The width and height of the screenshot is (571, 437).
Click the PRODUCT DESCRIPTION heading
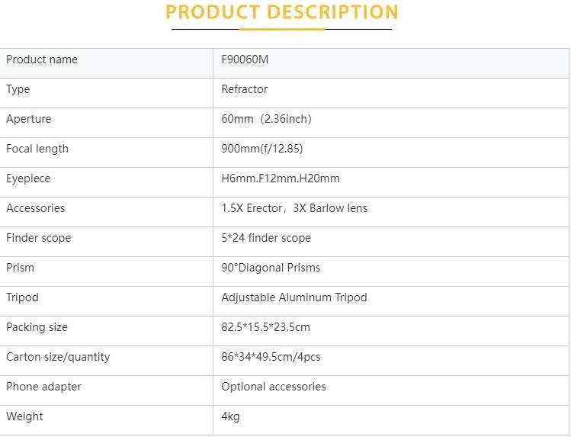click(x=281, y=12)
